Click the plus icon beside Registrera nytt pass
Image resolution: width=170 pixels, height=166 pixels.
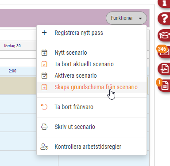[x=44, y=33]
